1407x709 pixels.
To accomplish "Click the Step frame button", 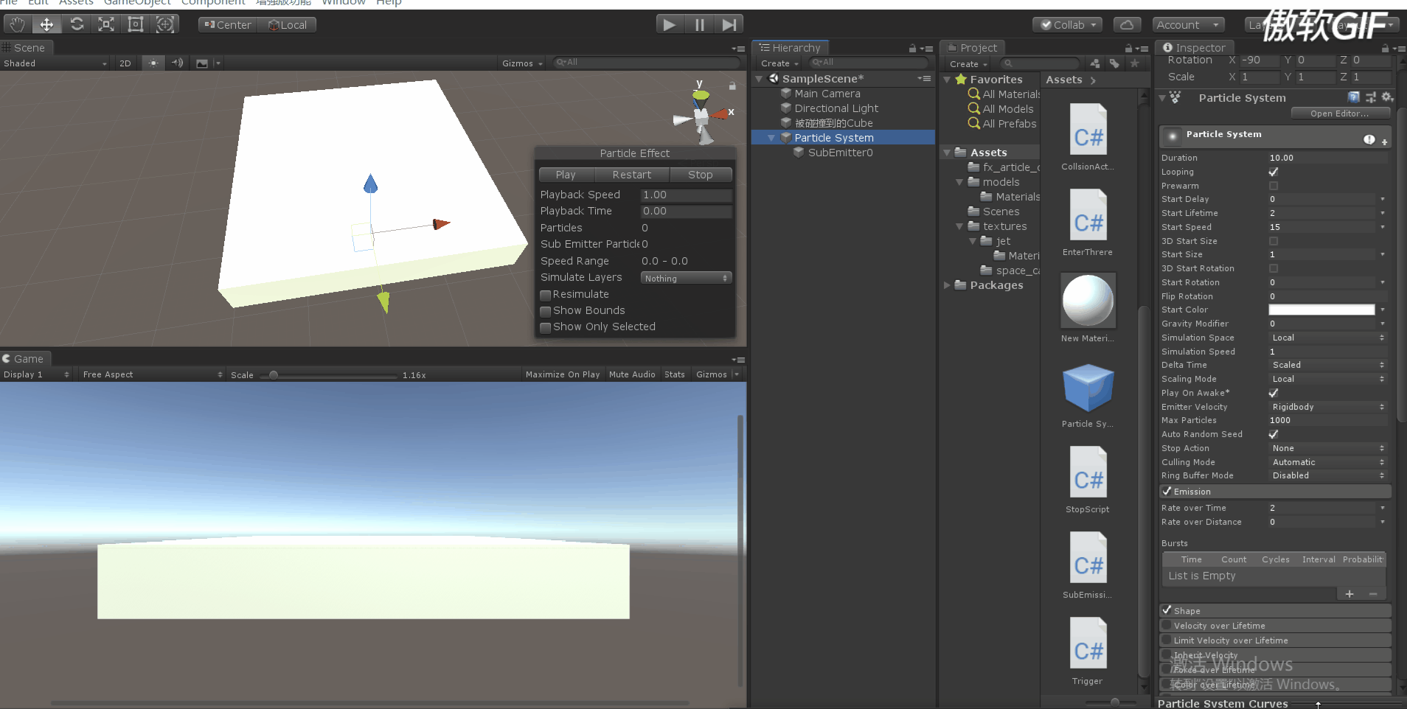I will coord(729,24).
